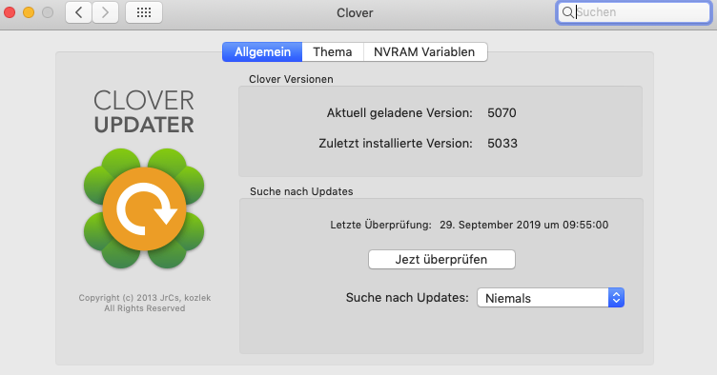Open the Thema tab
717x375 pixels.
click(333, 52)
